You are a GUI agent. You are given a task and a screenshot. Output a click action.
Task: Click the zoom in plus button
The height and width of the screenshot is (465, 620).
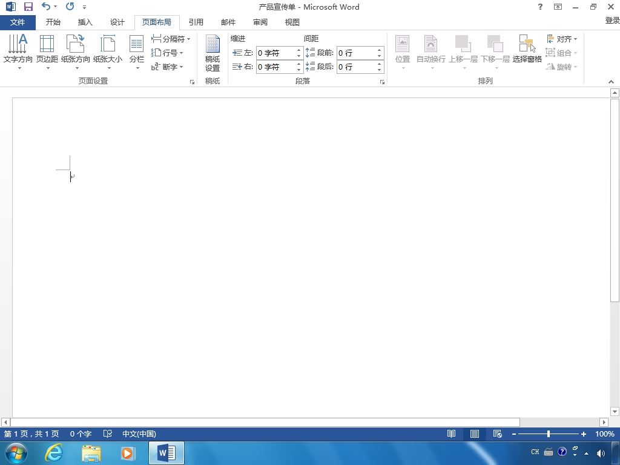point(583,434)
